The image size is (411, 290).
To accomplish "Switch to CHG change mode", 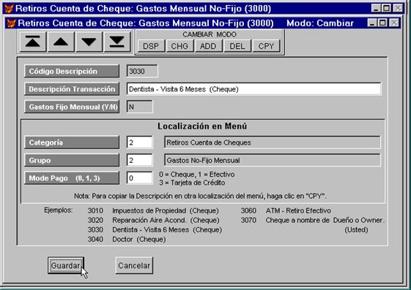I will pos(179,46).
